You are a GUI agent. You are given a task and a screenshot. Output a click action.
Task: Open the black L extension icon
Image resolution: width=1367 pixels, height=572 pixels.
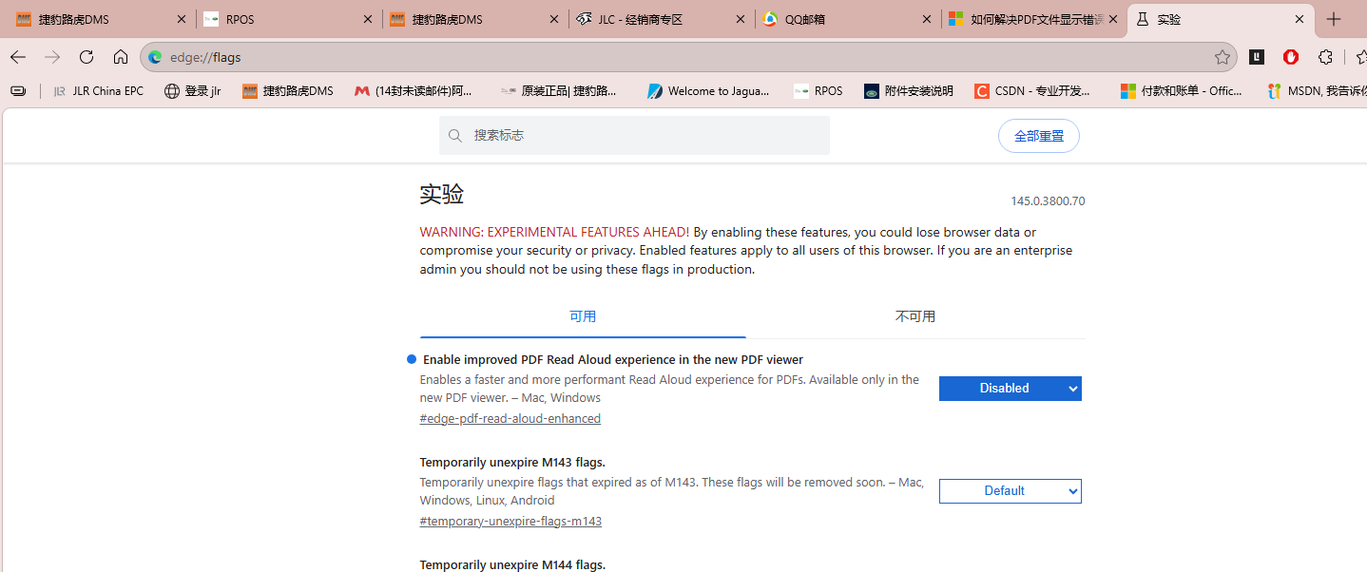pyautogui.click(x=1257, y=57)
